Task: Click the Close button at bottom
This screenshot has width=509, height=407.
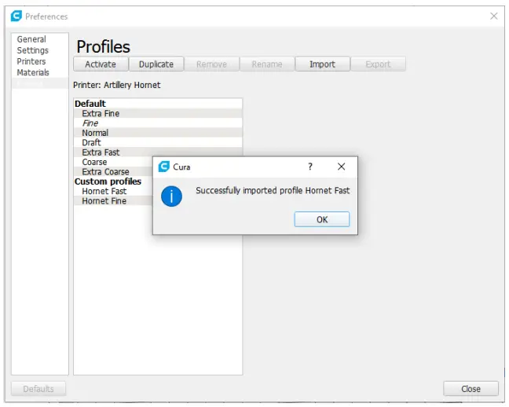Action: point(471,388)
